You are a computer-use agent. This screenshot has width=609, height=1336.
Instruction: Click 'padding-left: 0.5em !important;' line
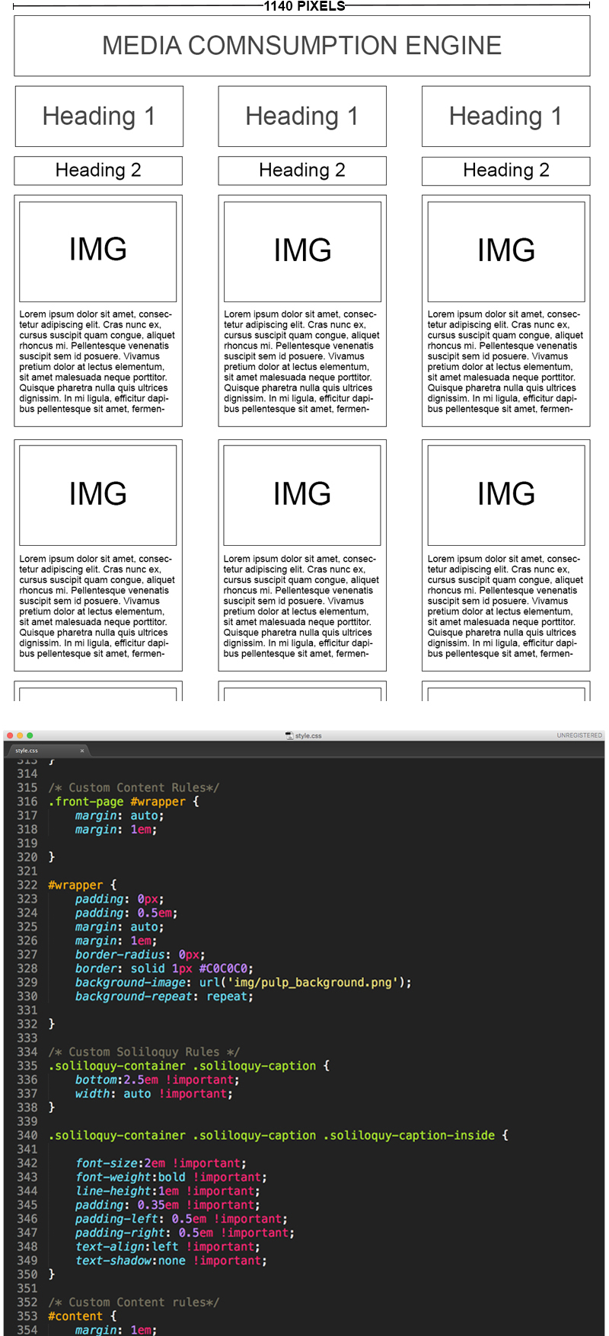[181, 1218]
